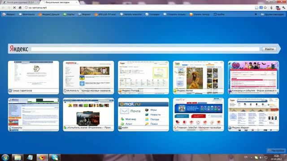Open Узнать погоду bookmark
The image size is (287, 161).
200,14
